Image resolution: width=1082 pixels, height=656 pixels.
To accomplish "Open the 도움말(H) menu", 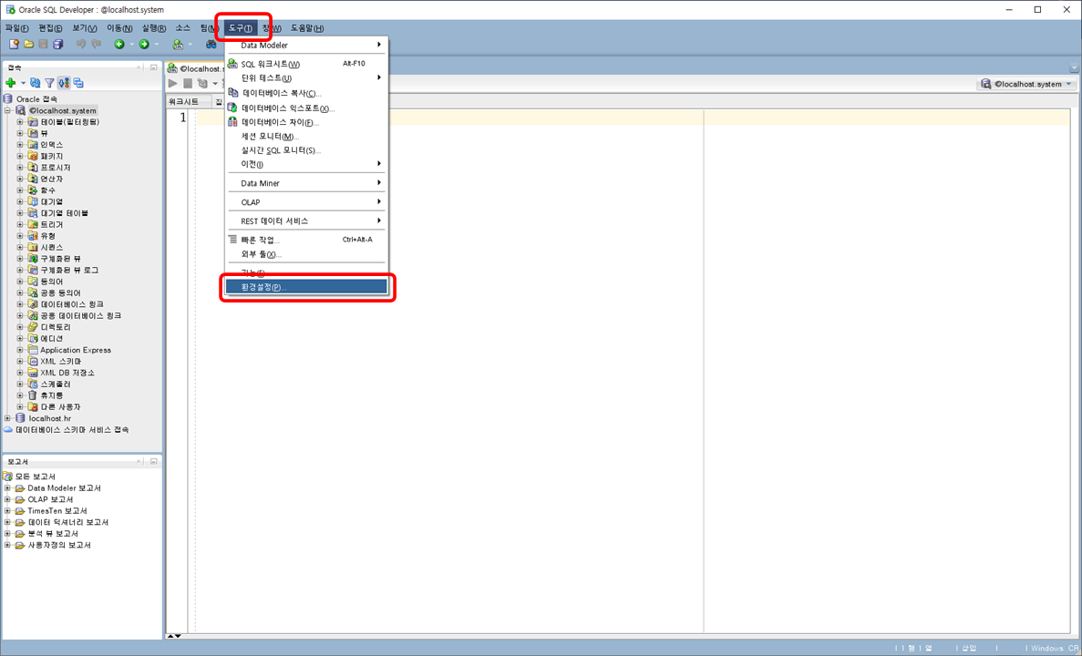I will 307,28.
